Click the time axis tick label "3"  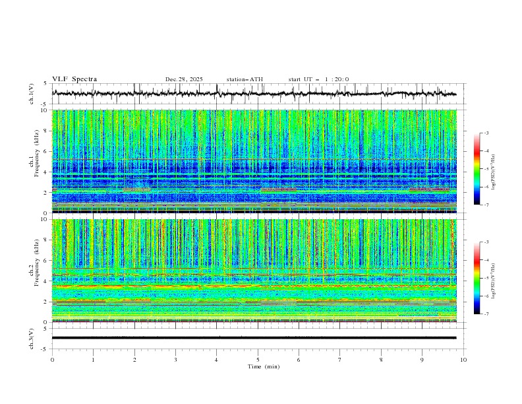tap(175, 360)
